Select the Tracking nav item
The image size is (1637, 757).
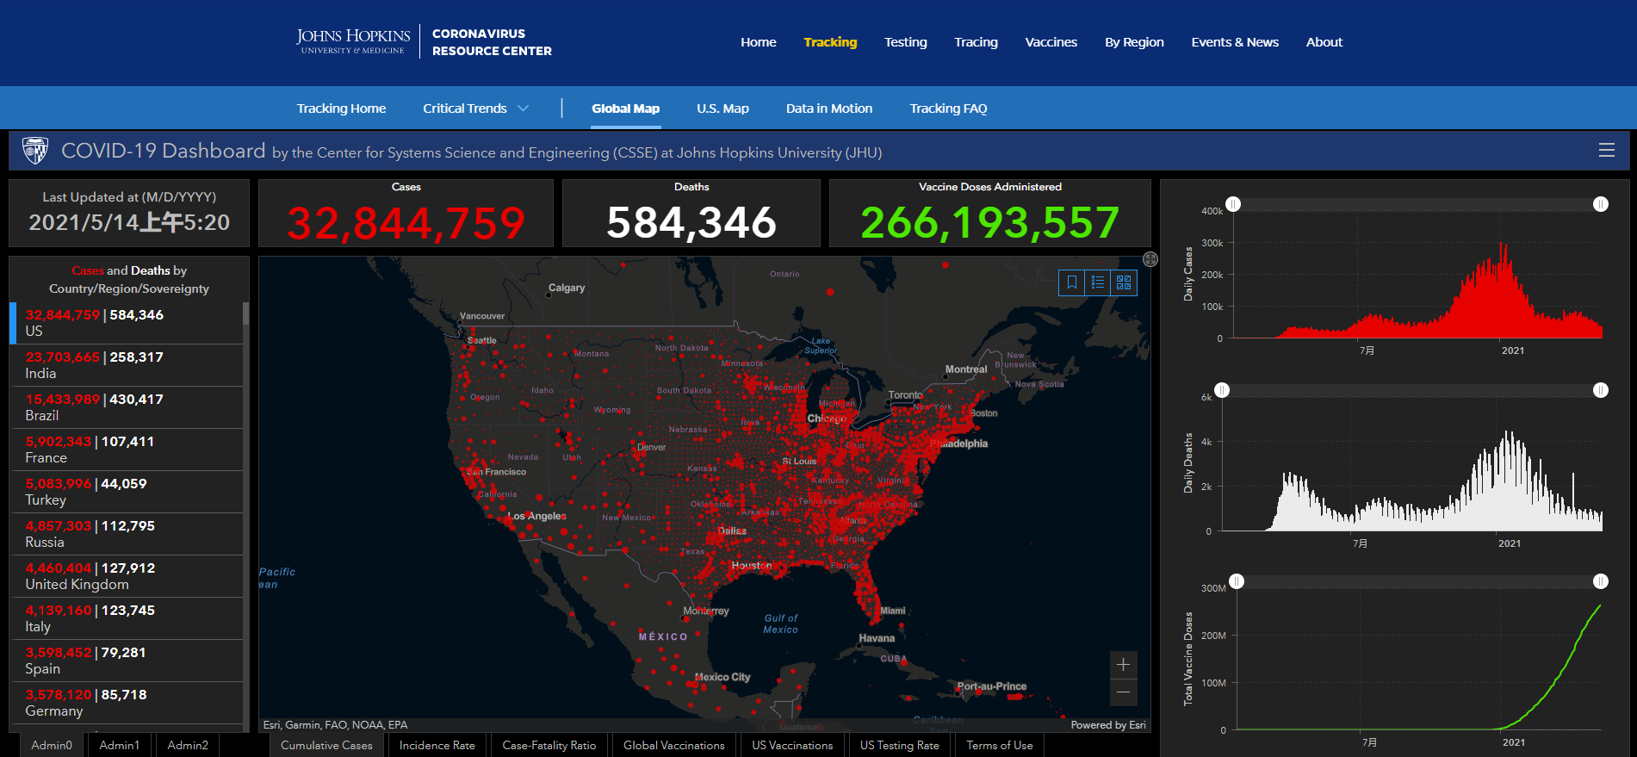830,42
